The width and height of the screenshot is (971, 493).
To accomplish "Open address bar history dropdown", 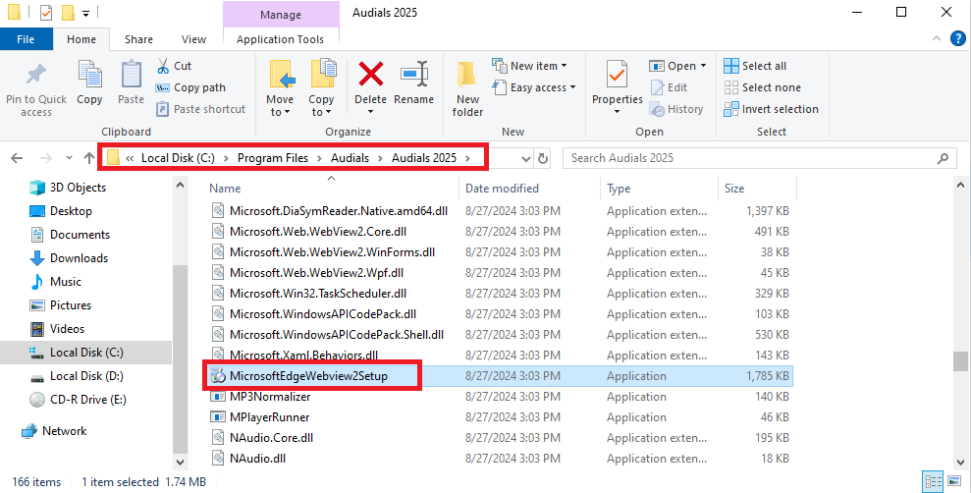I will pyautogui.click(x=525, y=158).
